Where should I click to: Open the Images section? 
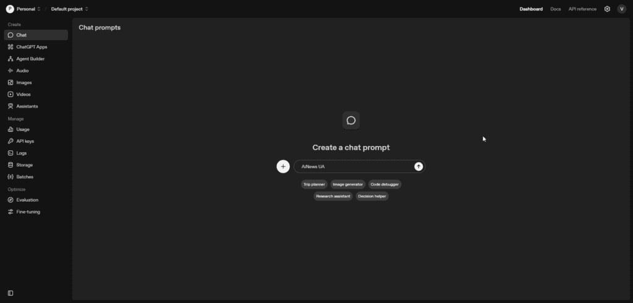24,82
